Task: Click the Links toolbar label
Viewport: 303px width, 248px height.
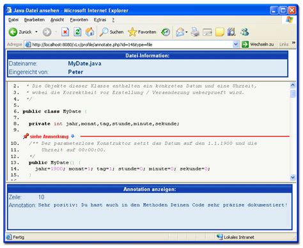Action: (284, 44)
